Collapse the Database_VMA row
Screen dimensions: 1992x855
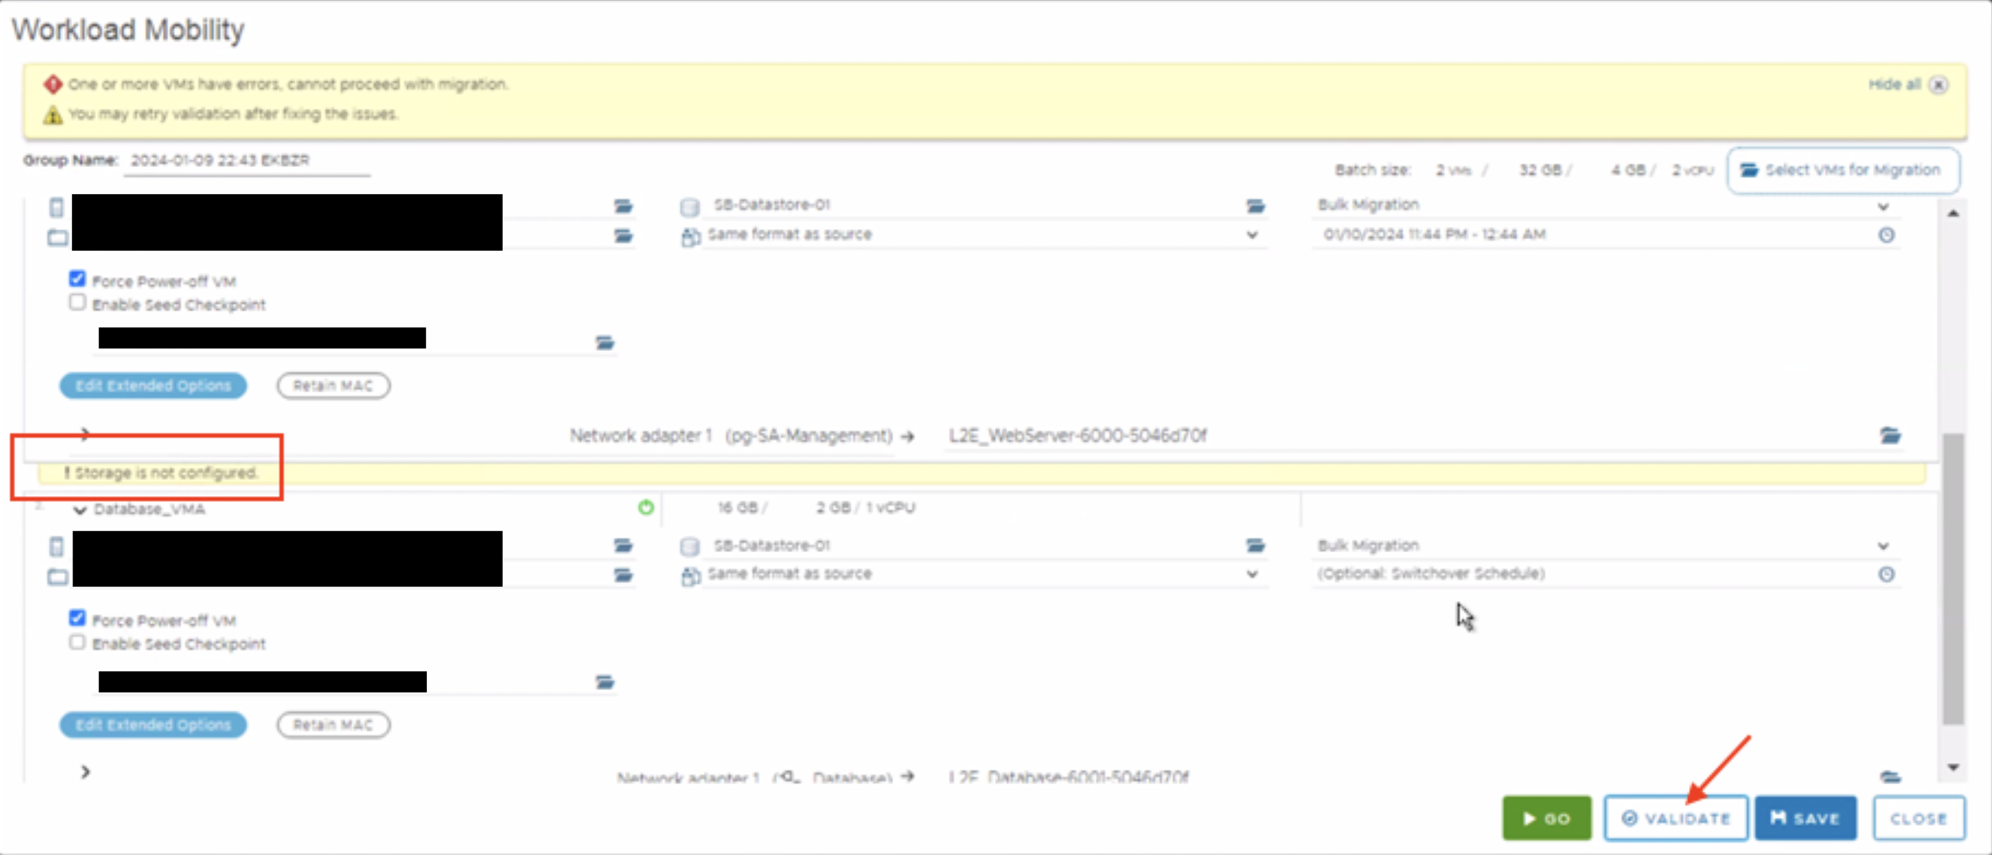click(x=80, y=510)
